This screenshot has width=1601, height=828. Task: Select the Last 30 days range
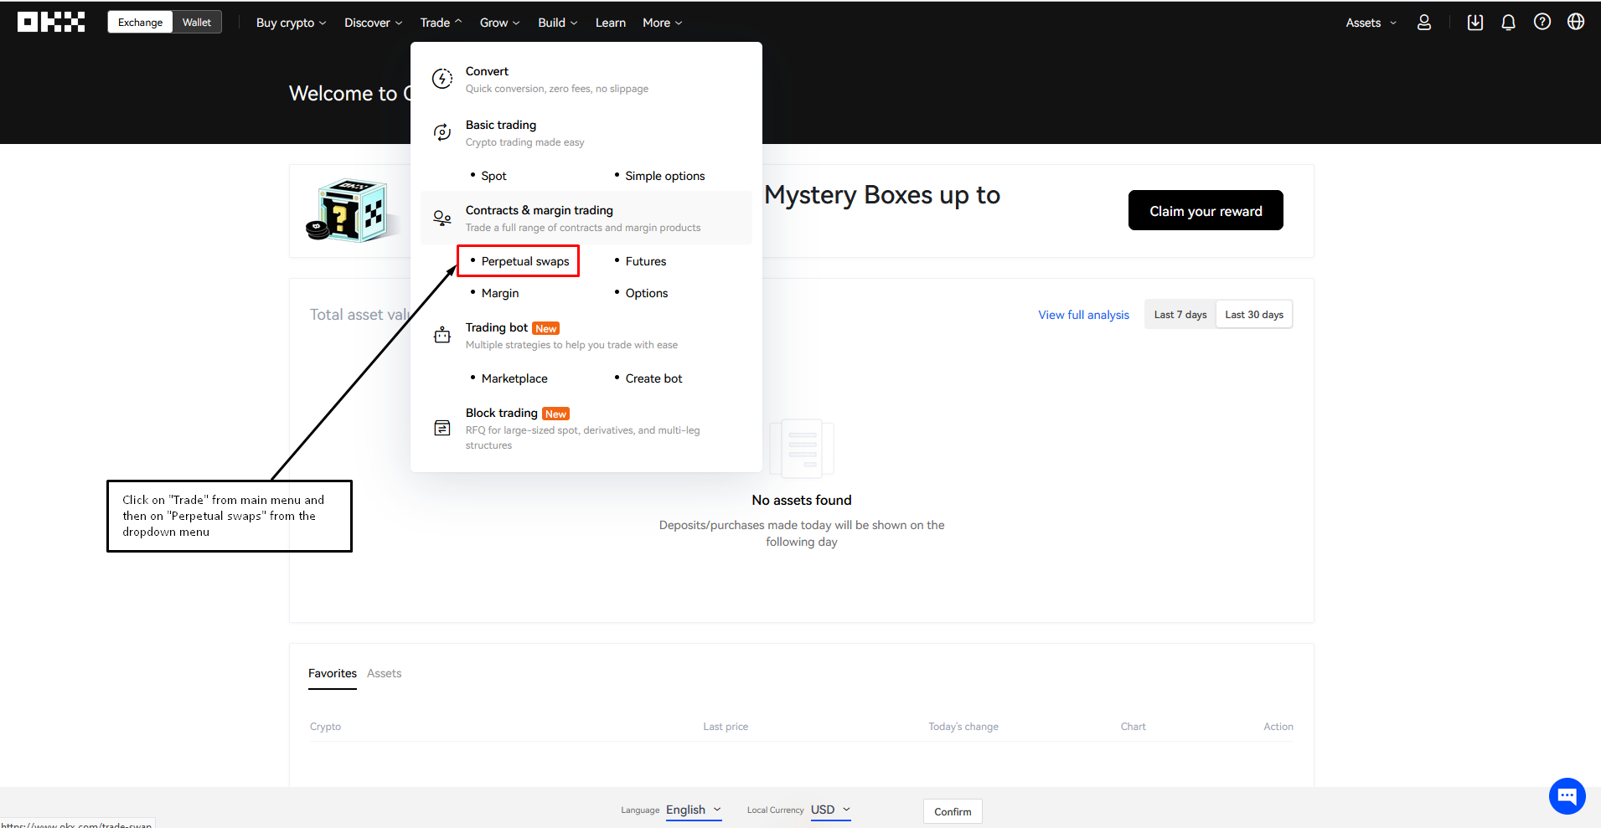pos(1254,315)
